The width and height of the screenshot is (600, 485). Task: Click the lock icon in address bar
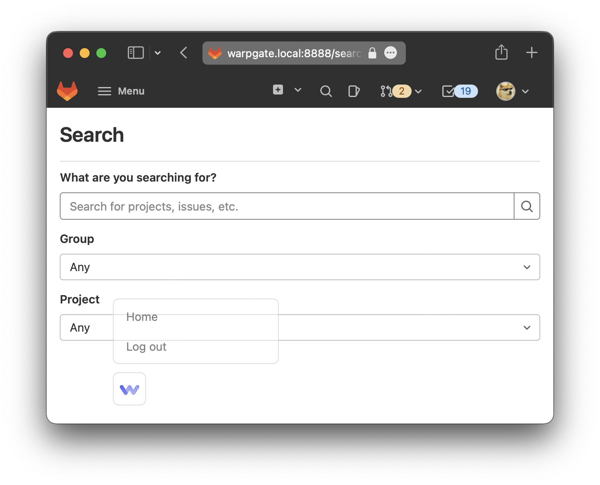(372, 53)
